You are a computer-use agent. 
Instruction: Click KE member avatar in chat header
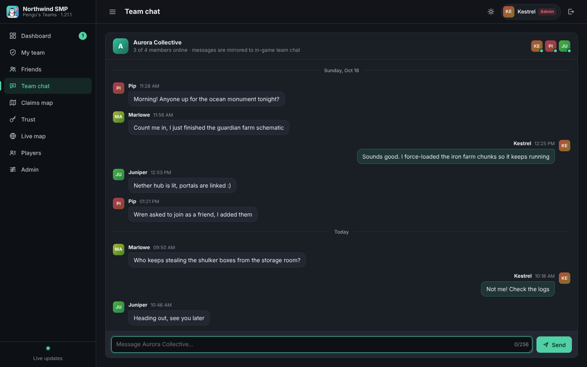point(537,46)
